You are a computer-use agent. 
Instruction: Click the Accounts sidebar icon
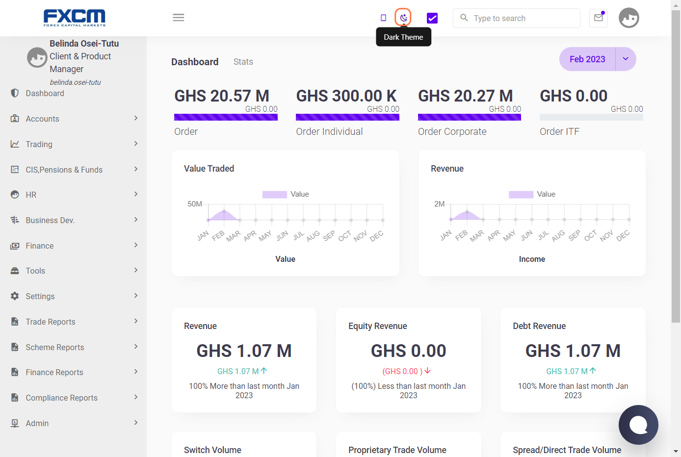click(x=15, y=119)
